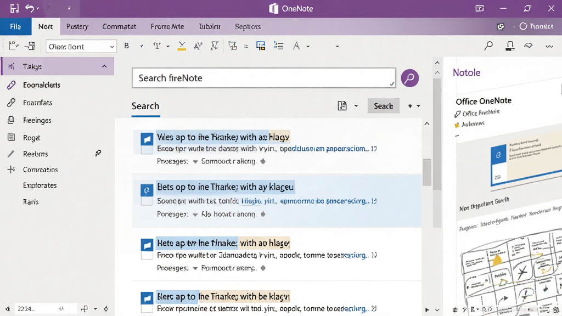Tick the checkbox under 'Hete ap' result
The width and height of the screenshot is (562, 316).
pos(147,256)
